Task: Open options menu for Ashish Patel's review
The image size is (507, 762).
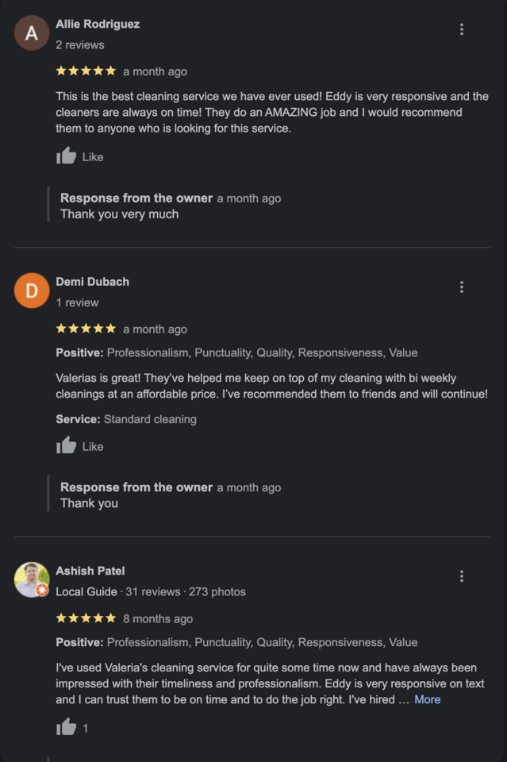Action: point(462,576)
